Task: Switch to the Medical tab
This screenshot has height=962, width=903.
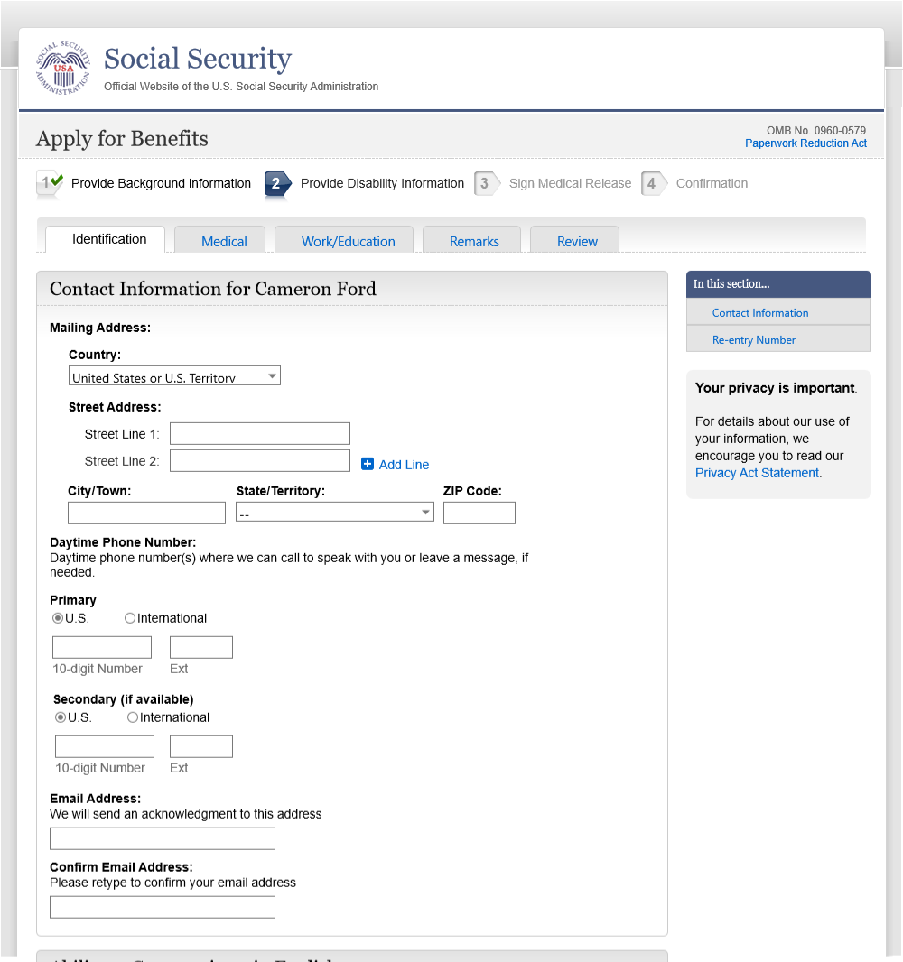Action: coord(224,241)
